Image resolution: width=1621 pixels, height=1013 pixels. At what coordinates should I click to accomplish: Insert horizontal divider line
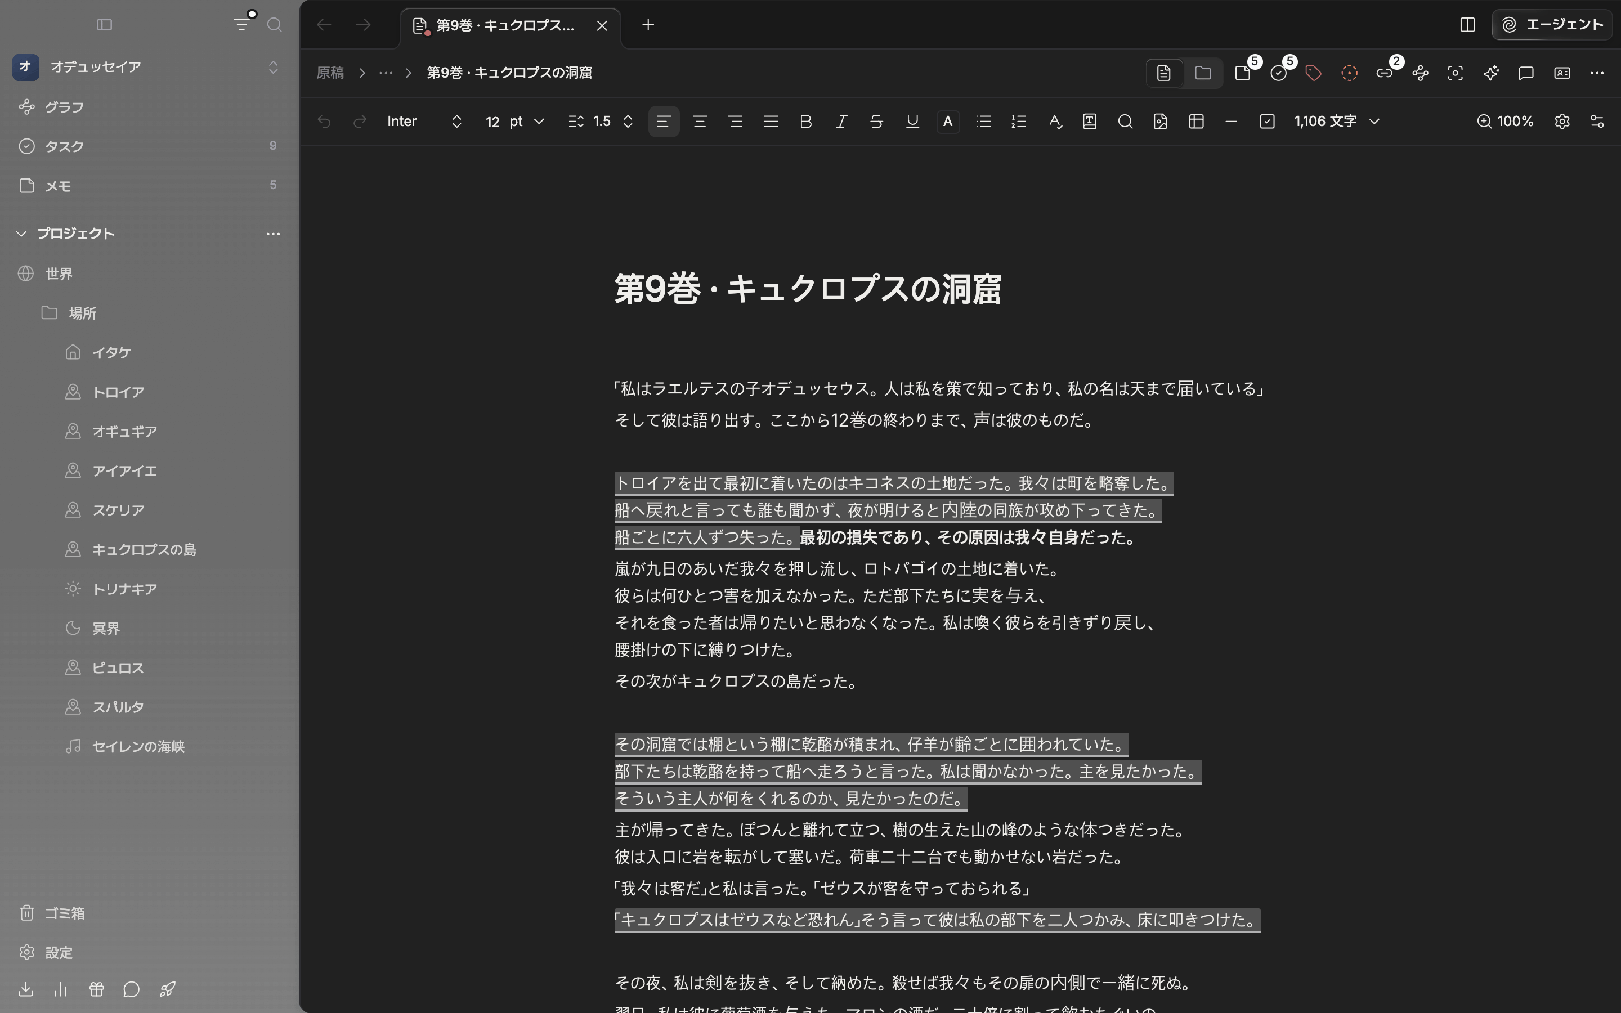click(x=1231, y=121)
